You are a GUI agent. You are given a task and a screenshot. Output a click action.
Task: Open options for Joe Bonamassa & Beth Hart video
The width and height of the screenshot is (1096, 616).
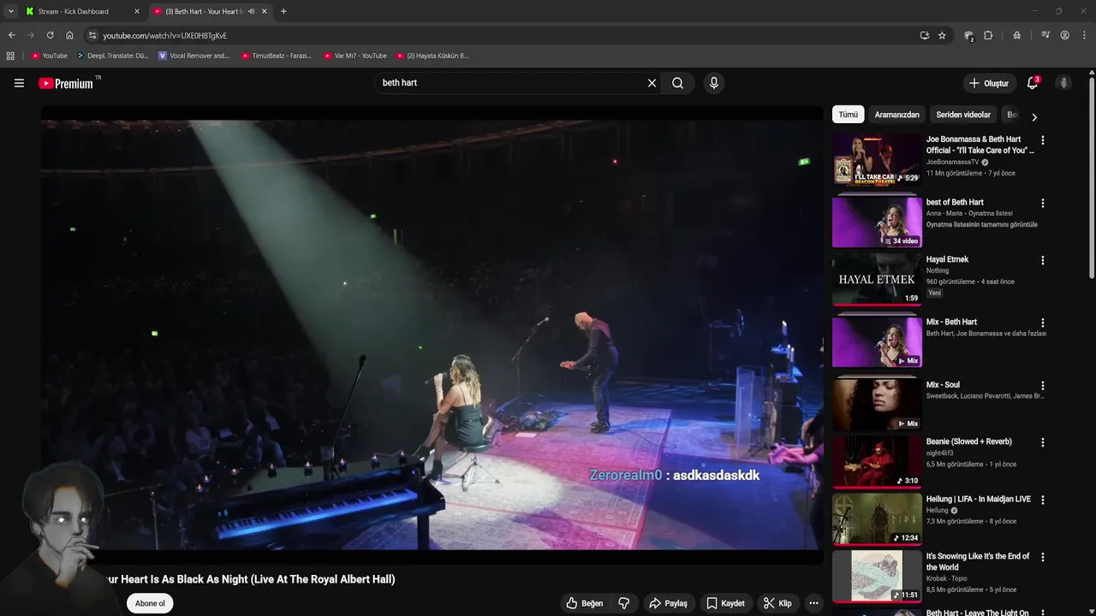coord(1042,140)
